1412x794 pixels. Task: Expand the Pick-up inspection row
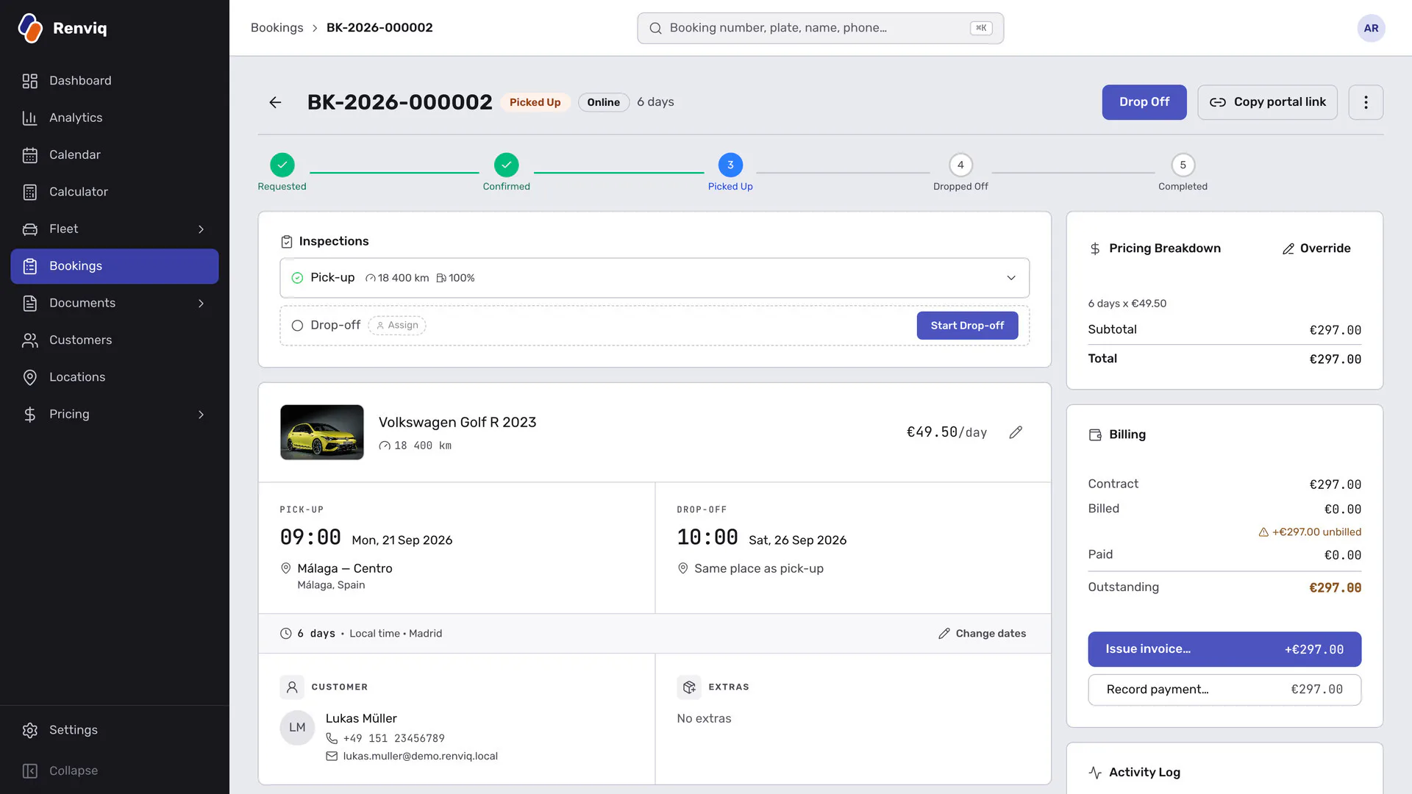[655, 278]
